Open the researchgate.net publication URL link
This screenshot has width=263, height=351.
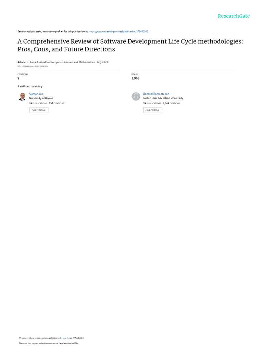118,32
